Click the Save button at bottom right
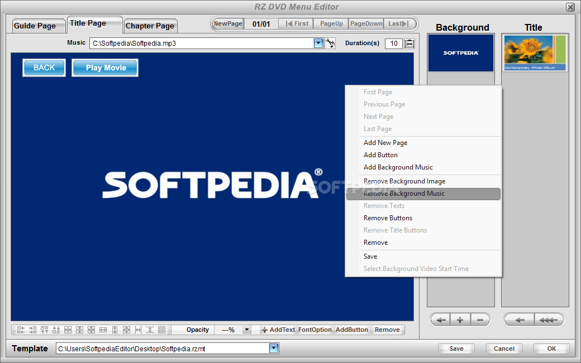The image size is (581, 363). (x=456, y=349)
